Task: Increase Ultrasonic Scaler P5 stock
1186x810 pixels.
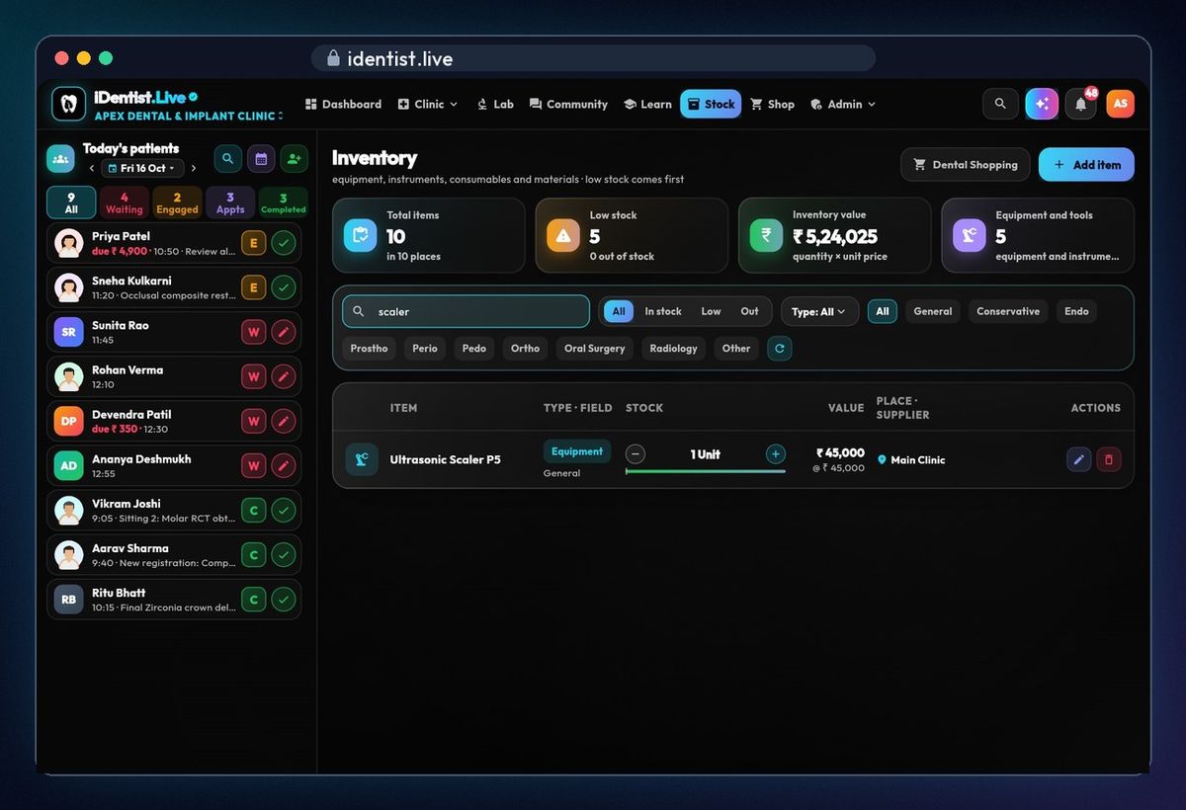Action: coord(776,454)
